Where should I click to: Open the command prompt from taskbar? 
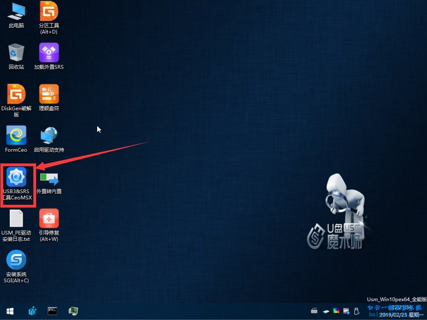coord(52,311)
